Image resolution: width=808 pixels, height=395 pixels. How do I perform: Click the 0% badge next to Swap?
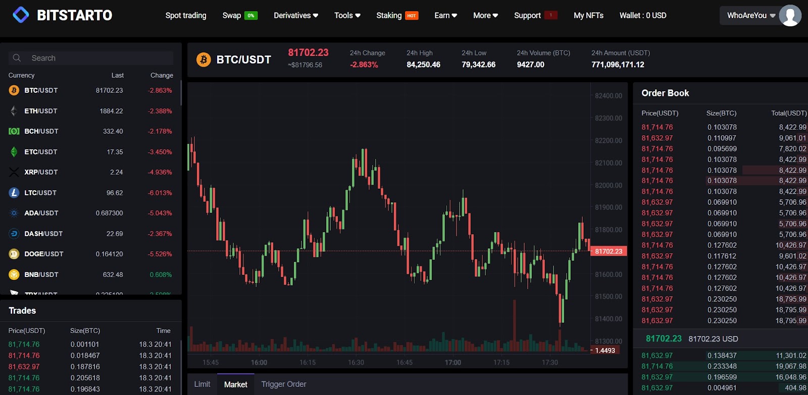coord(251,16)
